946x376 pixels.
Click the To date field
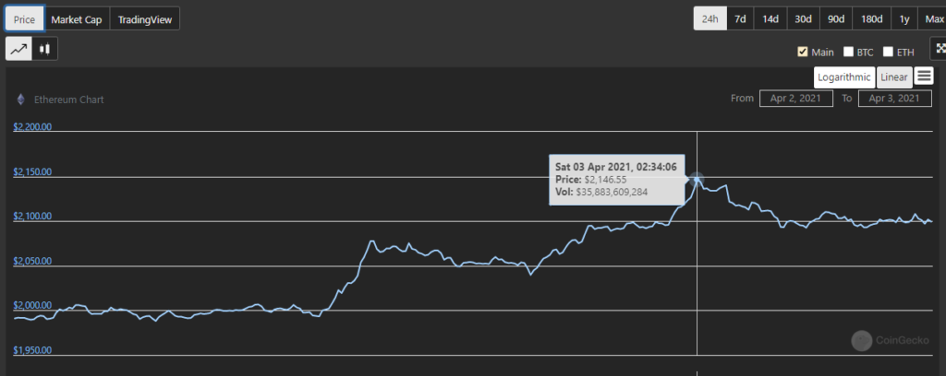point(891,99)
